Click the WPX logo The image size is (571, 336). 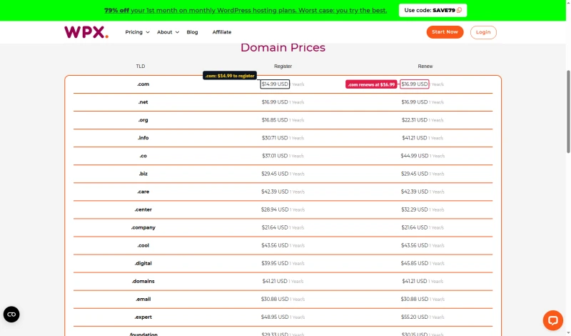pyautogui.click(x=86, y=32)
